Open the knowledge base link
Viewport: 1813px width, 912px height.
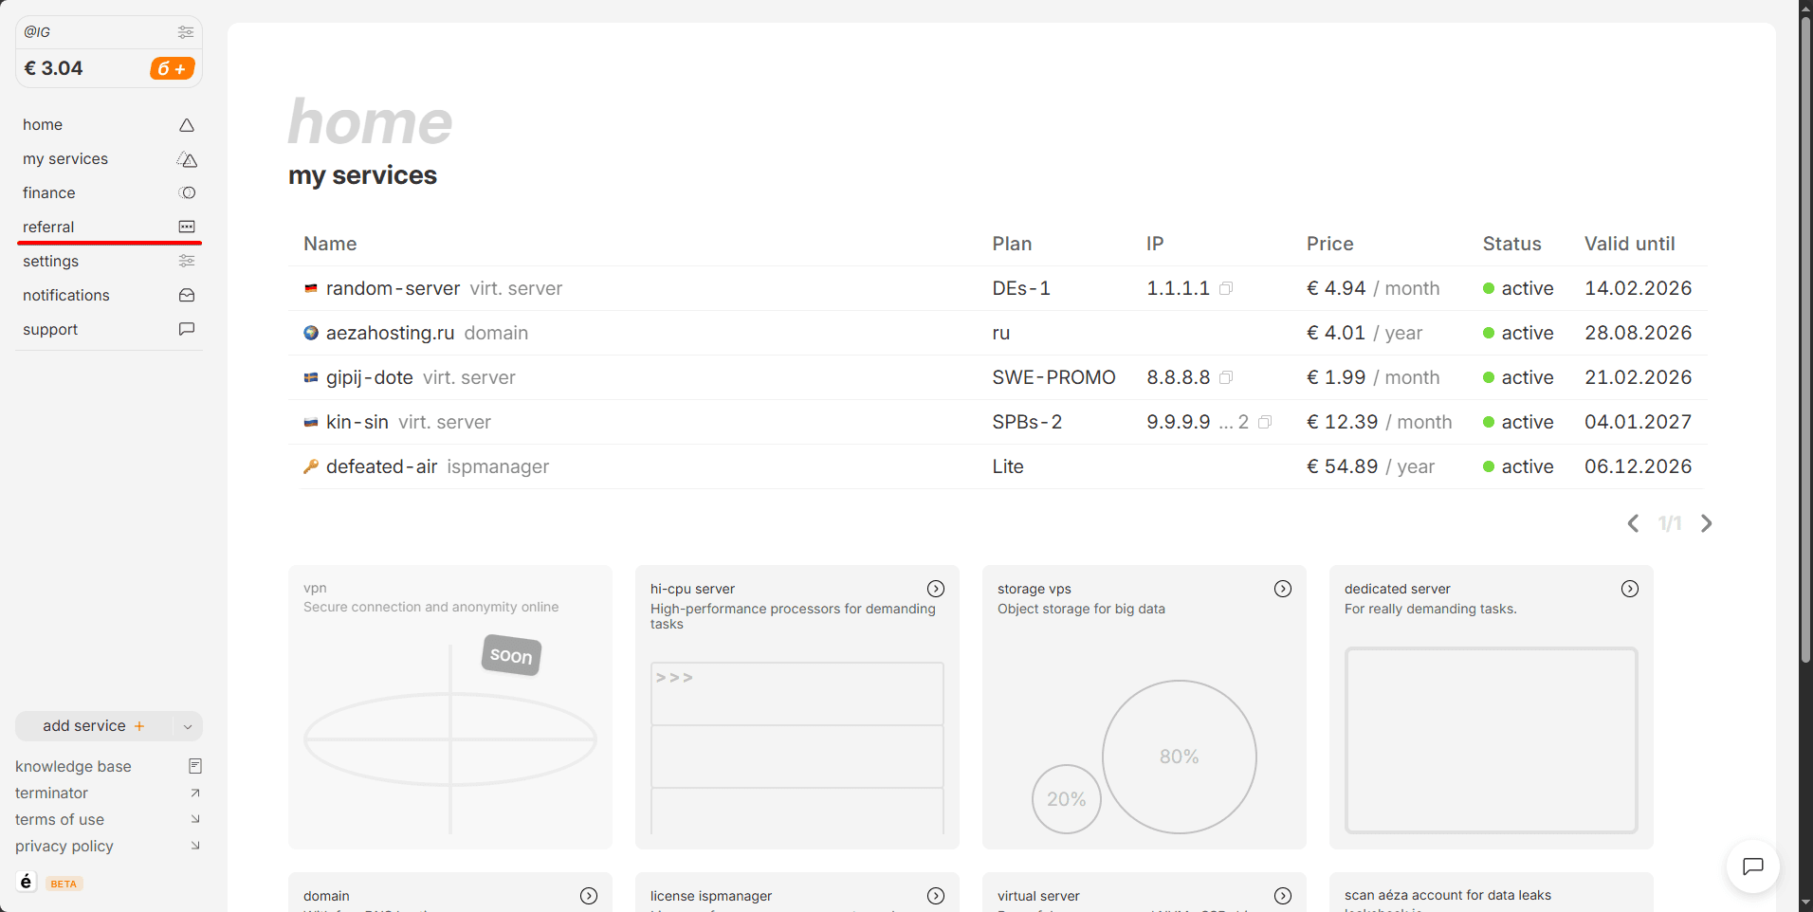[74, 766]
